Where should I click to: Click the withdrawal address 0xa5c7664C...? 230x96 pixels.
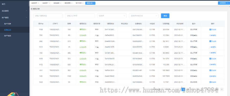pos(110,76)
